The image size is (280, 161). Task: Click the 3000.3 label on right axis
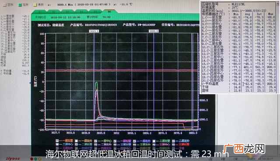click(203, 100)
